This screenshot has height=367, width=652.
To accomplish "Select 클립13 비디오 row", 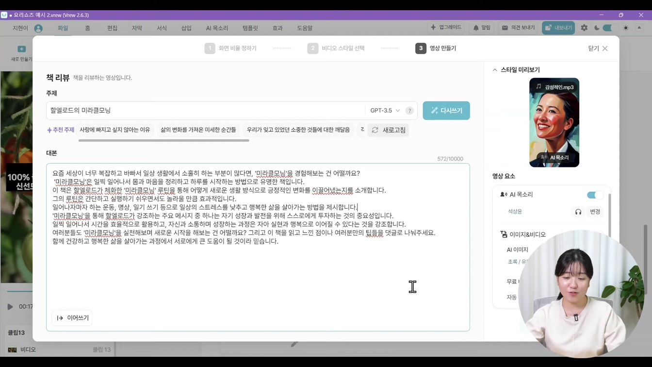I will pyautogui.click(x=59, y=350).
